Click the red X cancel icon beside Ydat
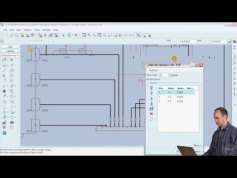 [x=235, y=42]
